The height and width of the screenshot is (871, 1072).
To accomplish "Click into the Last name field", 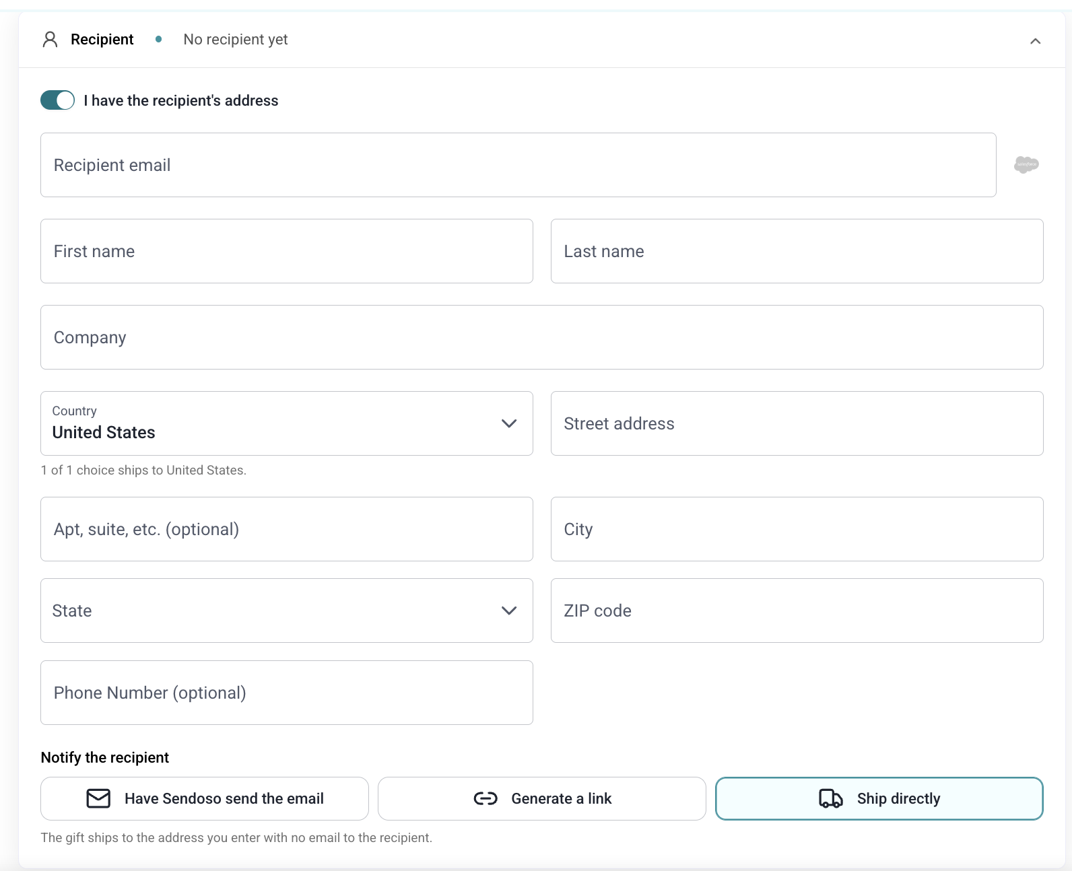I will (797, 251).
